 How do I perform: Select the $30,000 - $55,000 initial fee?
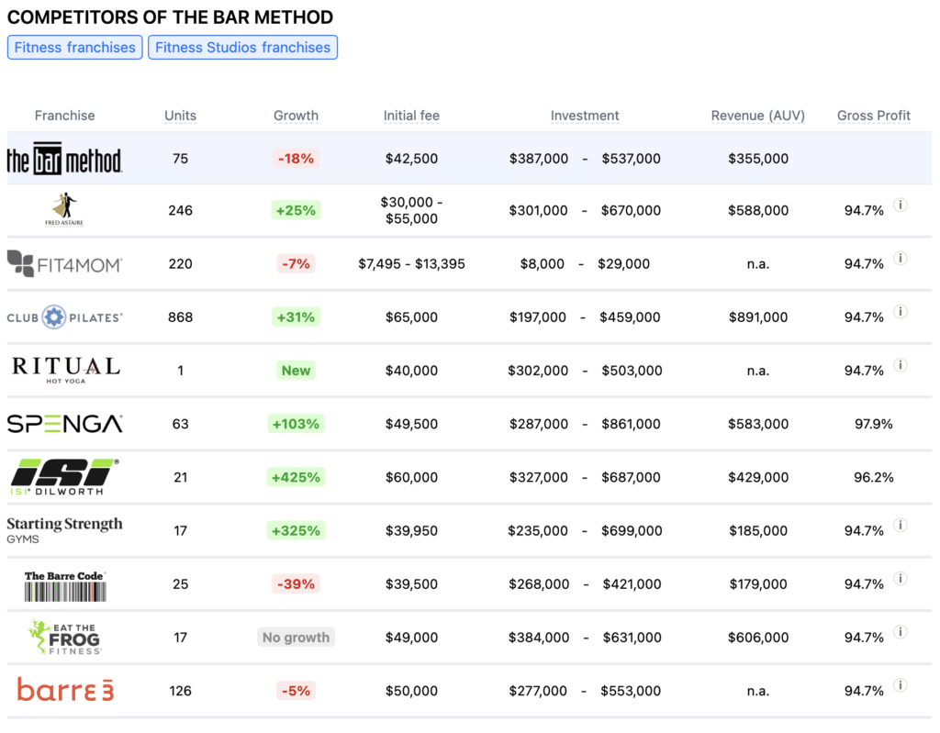pyautogui.click(x=411, y=210)
